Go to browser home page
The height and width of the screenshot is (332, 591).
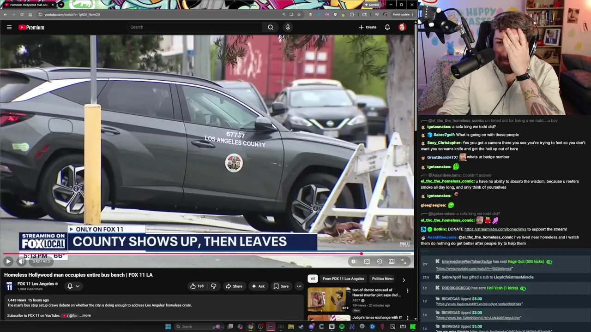tap(30, 14)
